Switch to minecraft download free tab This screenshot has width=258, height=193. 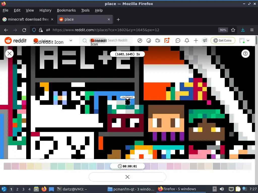coord(28,19)
